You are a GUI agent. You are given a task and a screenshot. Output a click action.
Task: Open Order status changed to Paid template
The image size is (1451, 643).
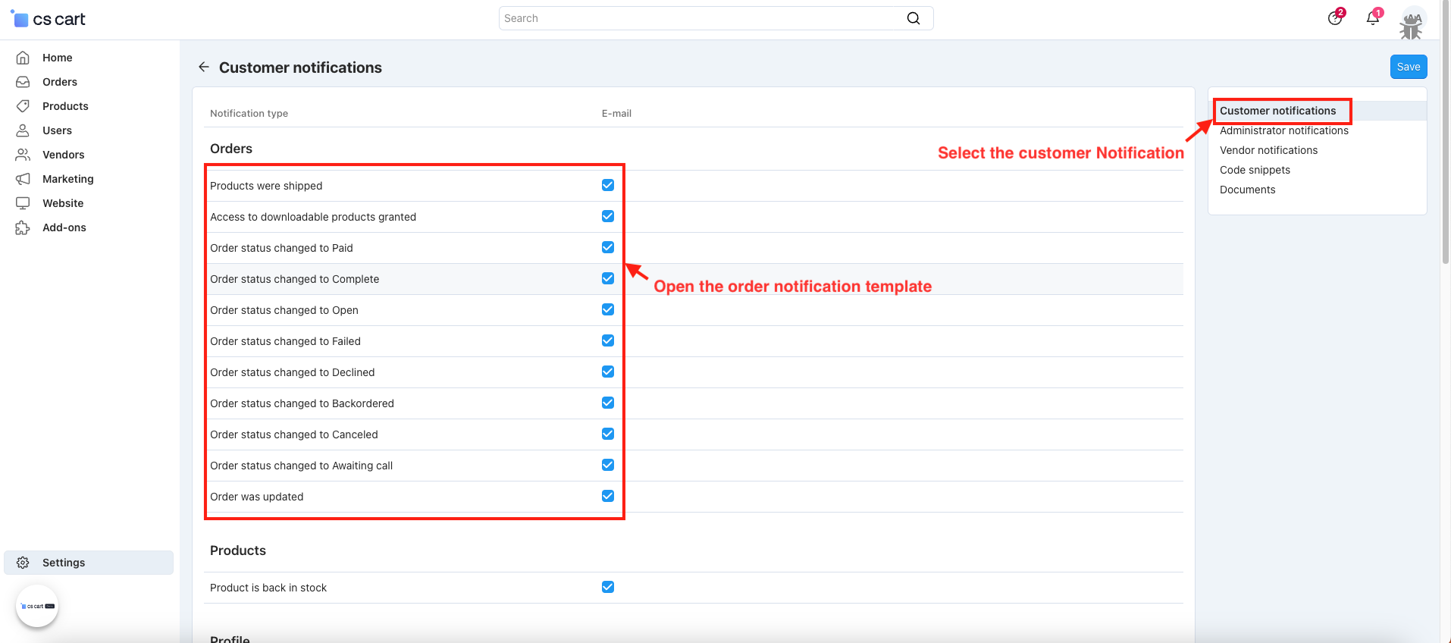(x=281, y=248)
